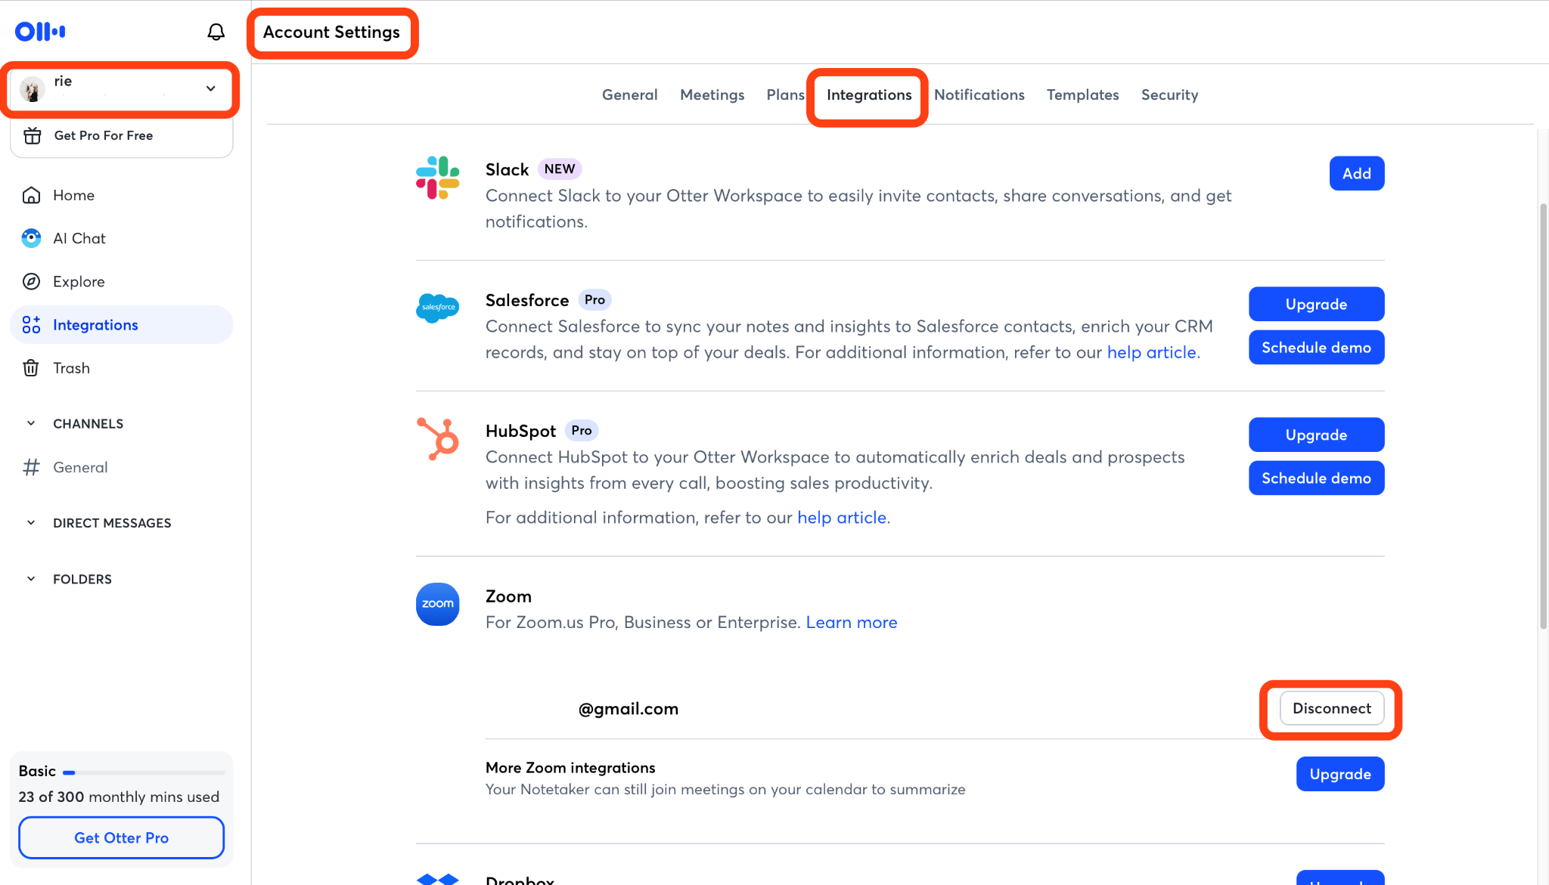1549x885 pixels.
Task: Click the '23 of 300 monthly mins used' text
Action: pos(119,797)
